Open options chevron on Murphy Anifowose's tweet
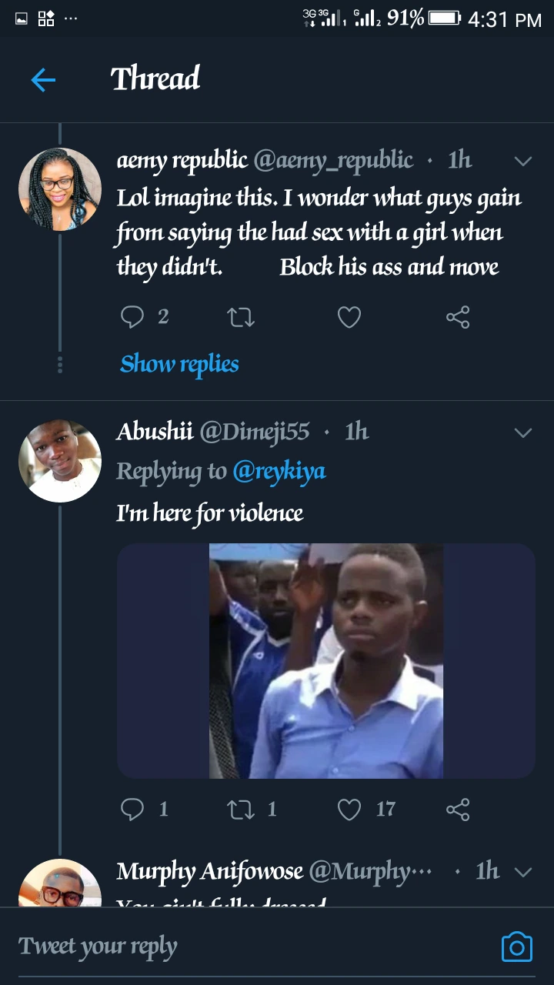The height and width of the screenshot is (985, 554). [x=523, y=872]
